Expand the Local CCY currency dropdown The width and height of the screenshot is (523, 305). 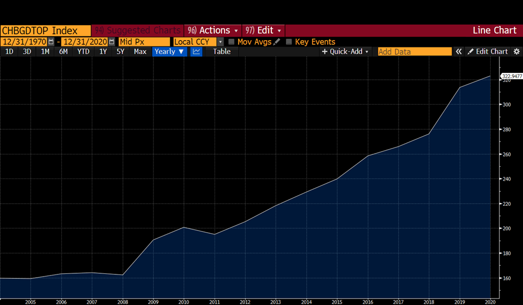tap(220, 42)
